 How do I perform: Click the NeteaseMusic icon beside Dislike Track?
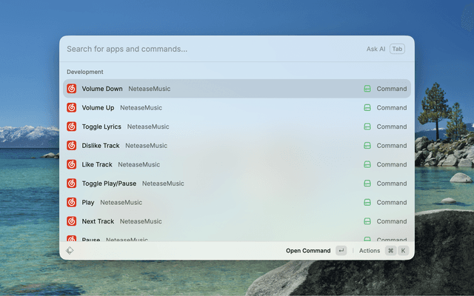click(72, 146)
